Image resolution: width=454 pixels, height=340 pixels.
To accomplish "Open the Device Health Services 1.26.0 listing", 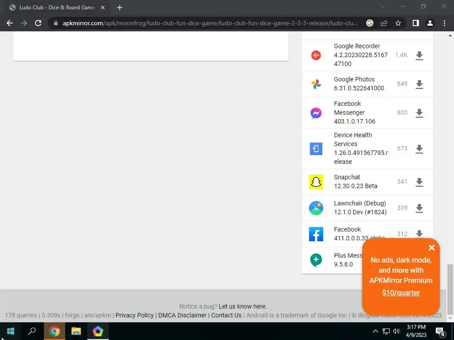I will coord(361,148).
